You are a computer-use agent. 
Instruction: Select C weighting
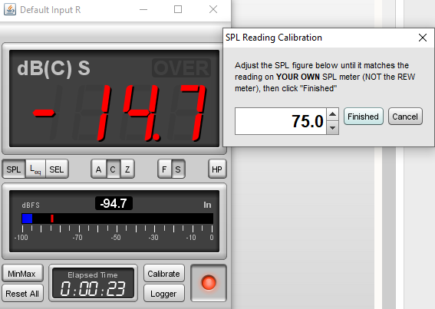(x=113, y=169)
